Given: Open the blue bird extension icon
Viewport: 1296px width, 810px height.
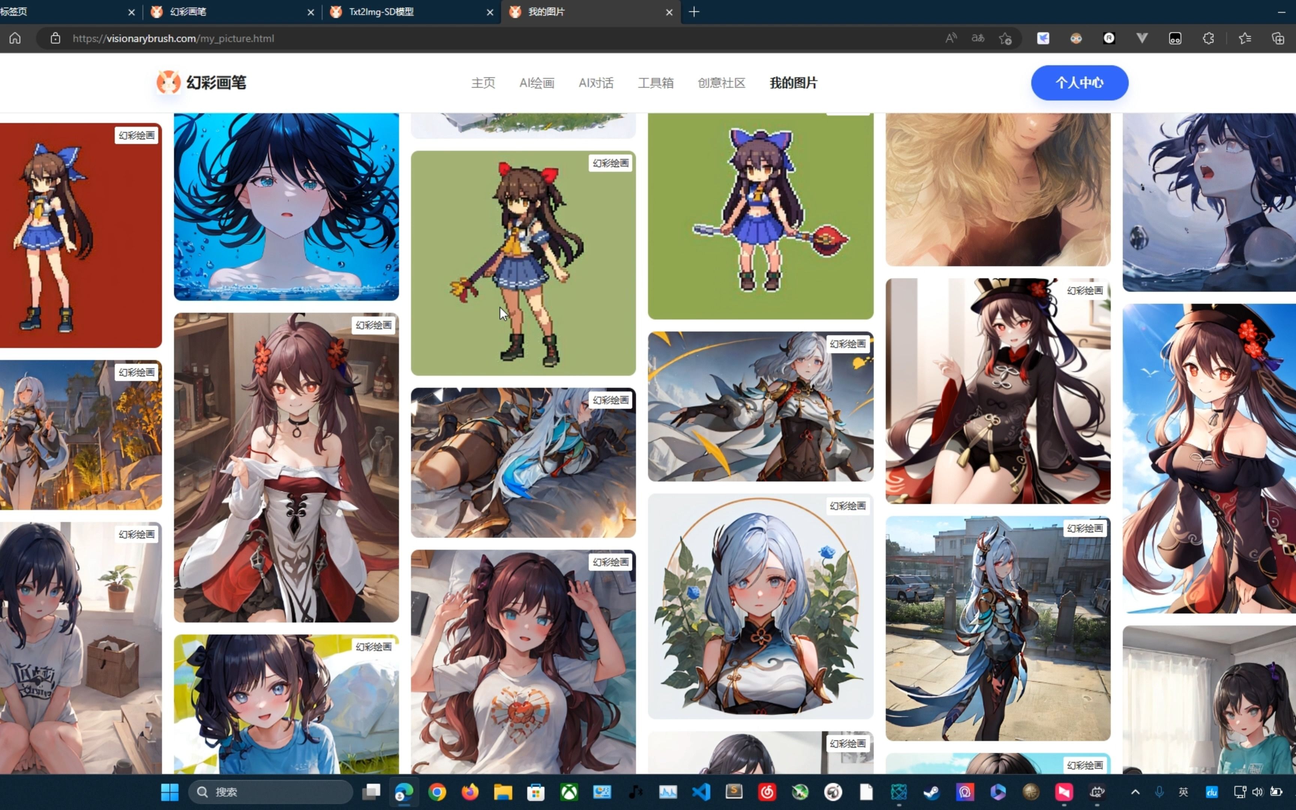Looking at the screenshot, I should coord(1043,38).
